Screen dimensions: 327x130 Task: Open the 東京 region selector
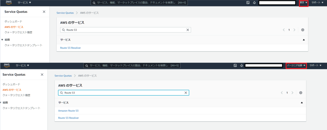(304, 3)
